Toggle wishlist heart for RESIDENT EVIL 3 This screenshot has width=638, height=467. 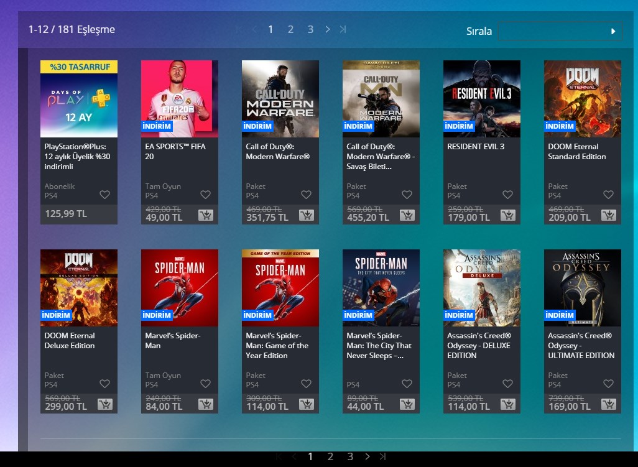[508, 195]
